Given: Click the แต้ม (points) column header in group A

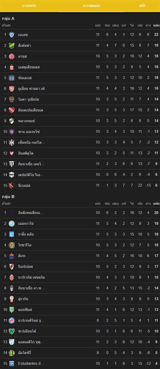Looking at the screenshot, I should click(x=156, y=25).
